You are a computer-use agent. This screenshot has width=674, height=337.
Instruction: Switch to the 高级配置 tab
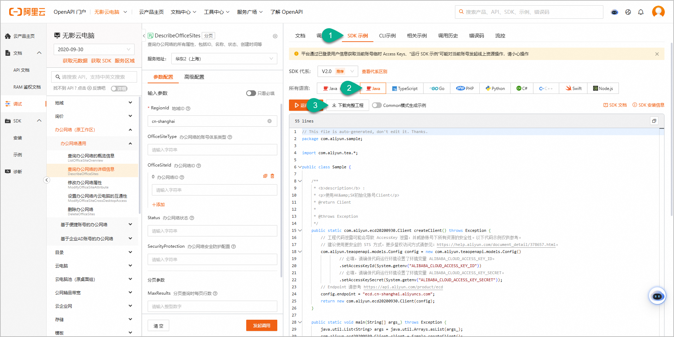pos(194,77)
